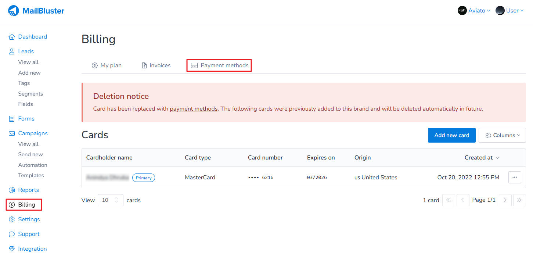
Task: Switch to the Invoices tab
Action: (x=156, y=65)
